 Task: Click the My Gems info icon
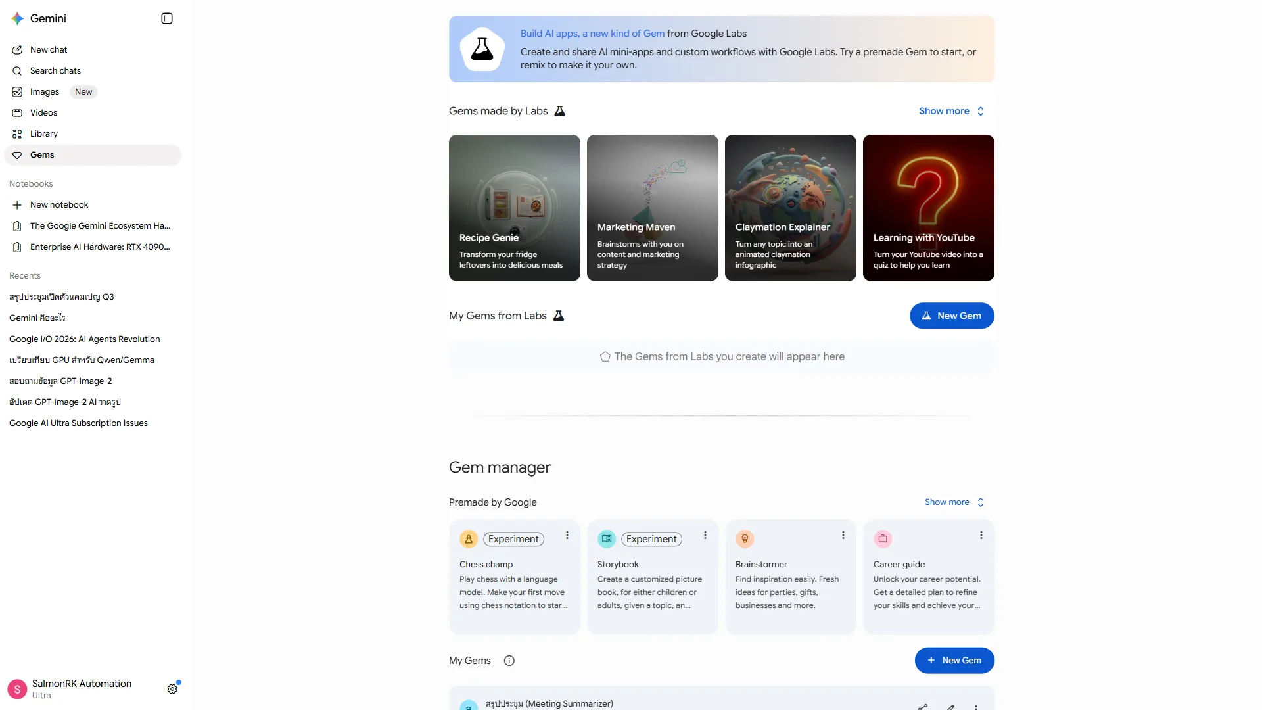[509, 661]
